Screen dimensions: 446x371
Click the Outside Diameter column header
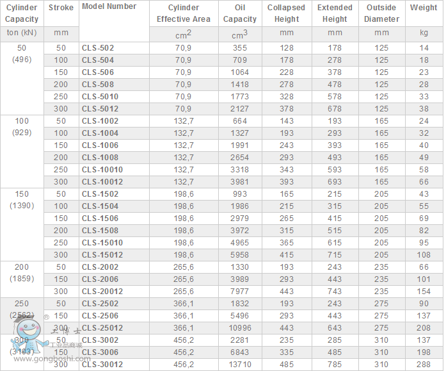[381, 13]
